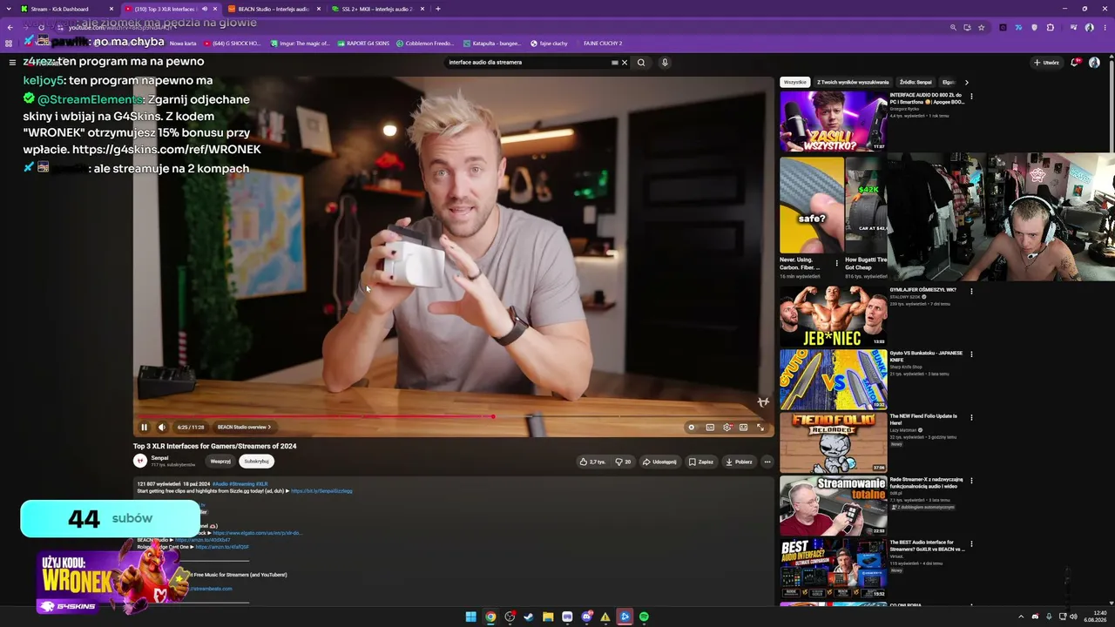This screenshot has width=1115, height=627.
Task: Open more actions menu under the video
Action: tap(767, 462)
